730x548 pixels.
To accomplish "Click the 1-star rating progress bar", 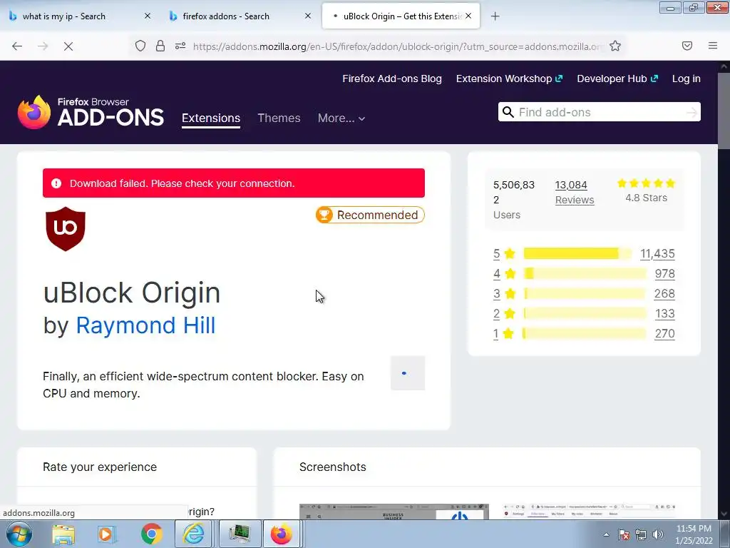I will point(585,334).
